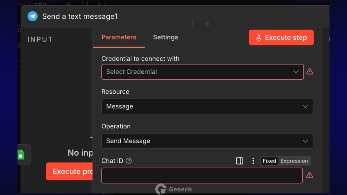This screenshot has width=347, height=195.
Task: Click the warning triangle beside Select Credential
Action: pyautogui.click(x=309, y=72)
